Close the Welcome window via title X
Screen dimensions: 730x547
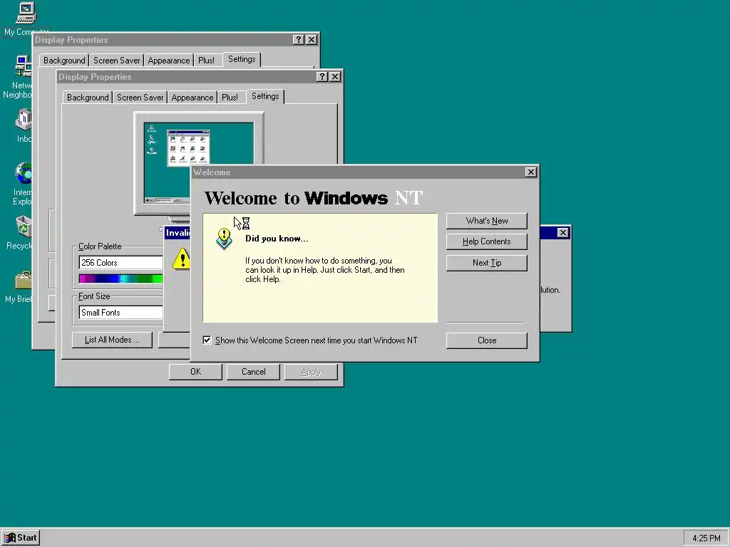coord(530,172)
